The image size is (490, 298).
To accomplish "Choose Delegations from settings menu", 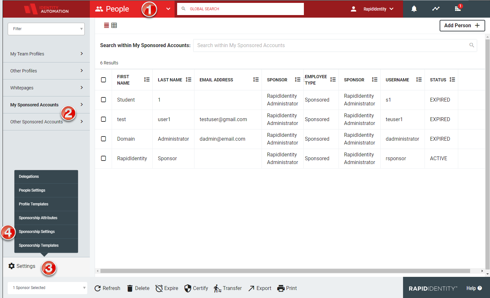I will [x=46, y=177].
